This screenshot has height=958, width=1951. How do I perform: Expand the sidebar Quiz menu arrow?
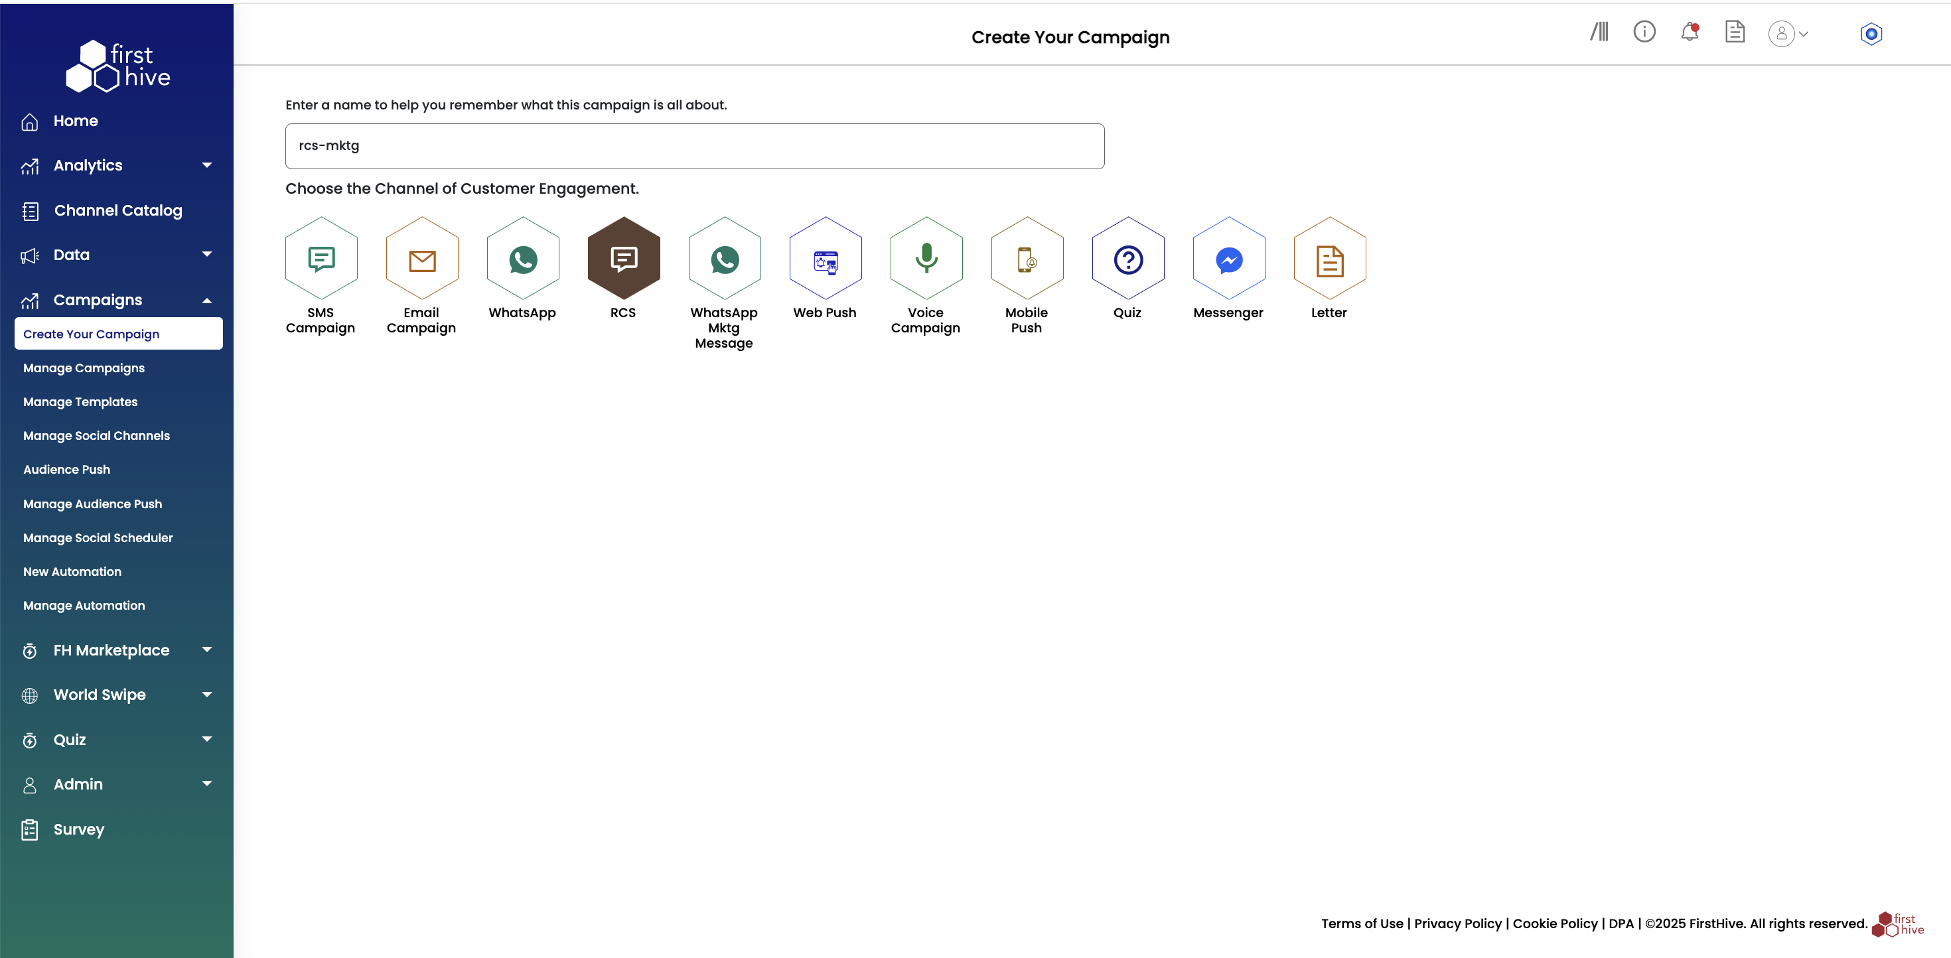point(207,739)
